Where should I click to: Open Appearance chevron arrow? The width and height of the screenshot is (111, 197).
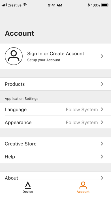point(102,122)
